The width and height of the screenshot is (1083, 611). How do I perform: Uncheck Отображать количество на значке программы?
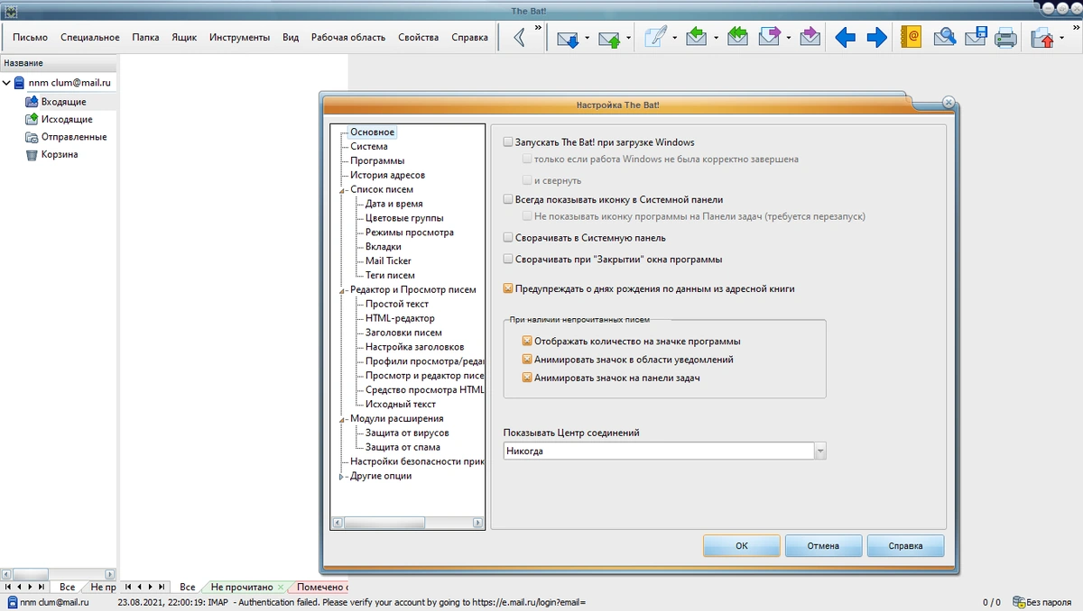click(527, 342)
